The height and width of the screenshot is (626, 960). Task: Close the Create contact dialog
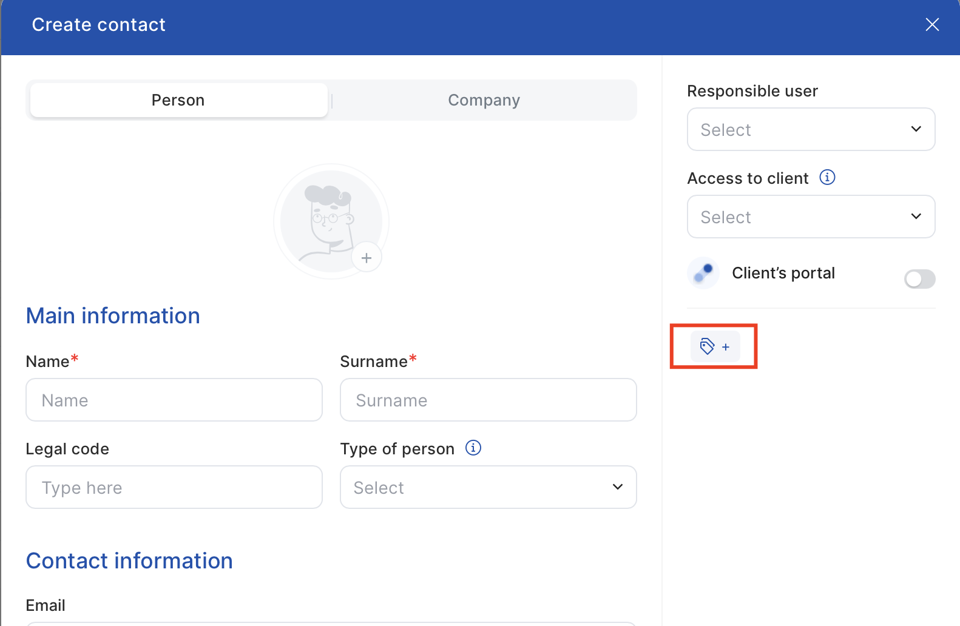(x=932, y=24)
